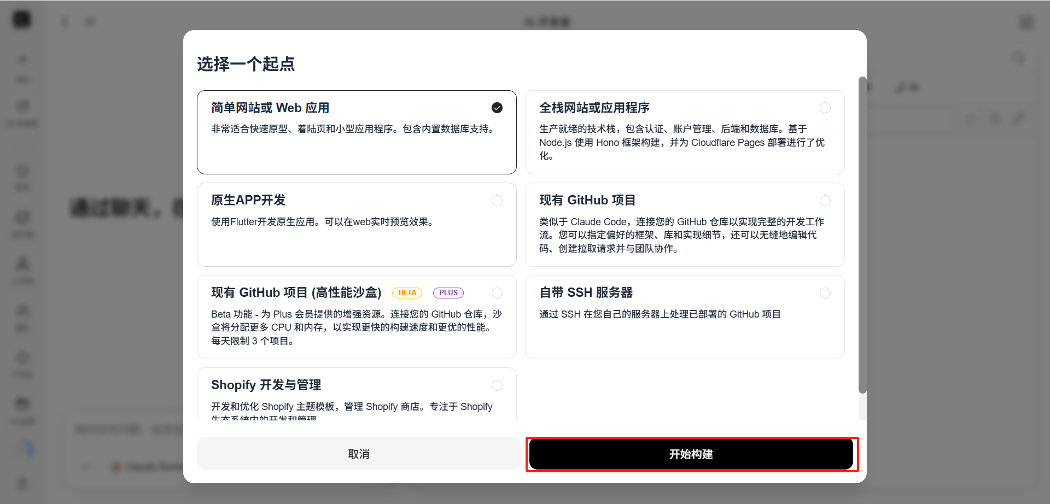Select the 全栈网站或应用程序 radio button
1050x504 pixels.
pos(825,108)
